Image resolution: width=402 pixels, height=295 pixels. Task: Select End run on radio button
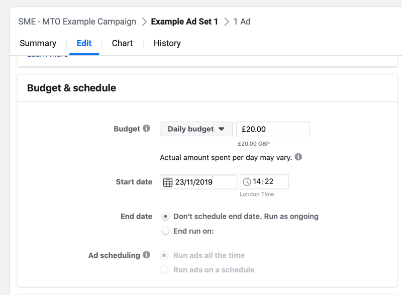[165, 231]
